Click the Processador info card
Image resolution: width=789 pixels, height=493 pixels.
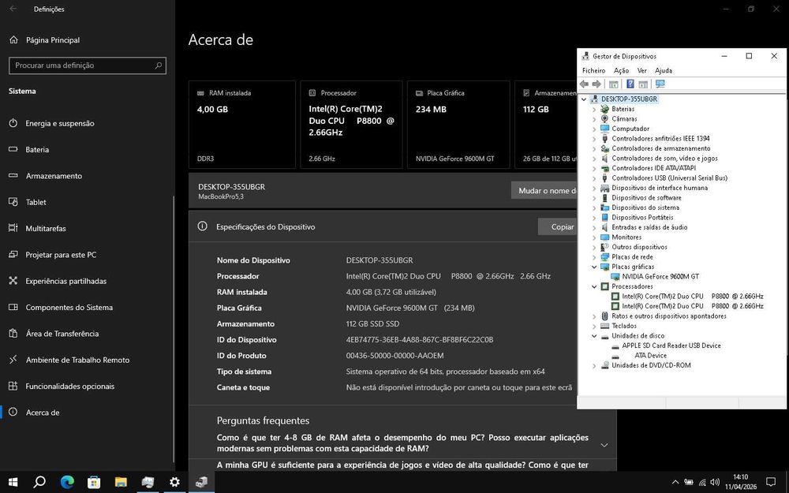(351, 125)
